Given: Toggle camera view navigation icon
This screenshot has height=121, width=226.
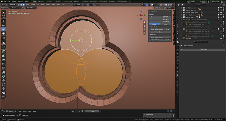Looking at the screenshot, I should (144, 30).
